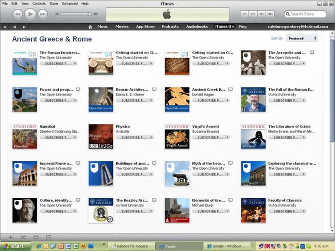Open the Podcasts store tab
This screenshot has width=335, height=251.
(x=170, y=27)
